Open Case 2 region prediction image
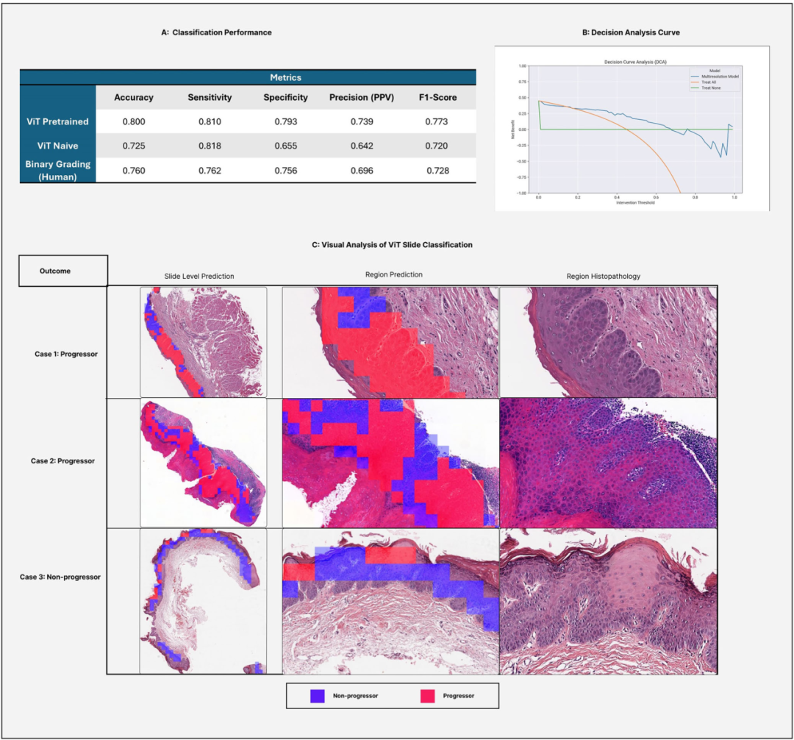Screen dimensions: 794x740 [x=390, y=462]
